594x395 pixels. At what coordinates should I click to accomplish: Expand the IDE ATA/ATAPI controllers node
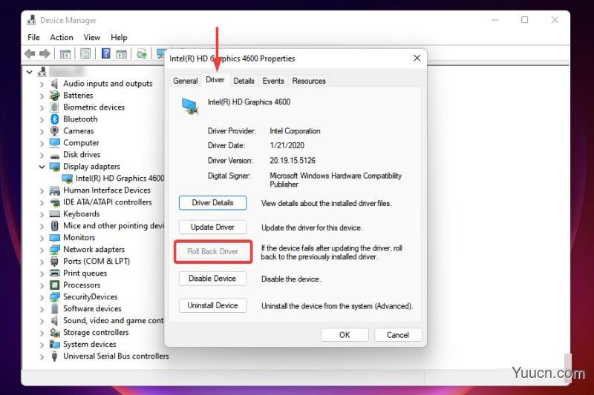click(x=42, y=202)
